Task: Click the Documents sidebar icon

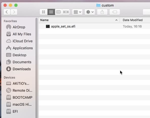Action: pos(9,62)
